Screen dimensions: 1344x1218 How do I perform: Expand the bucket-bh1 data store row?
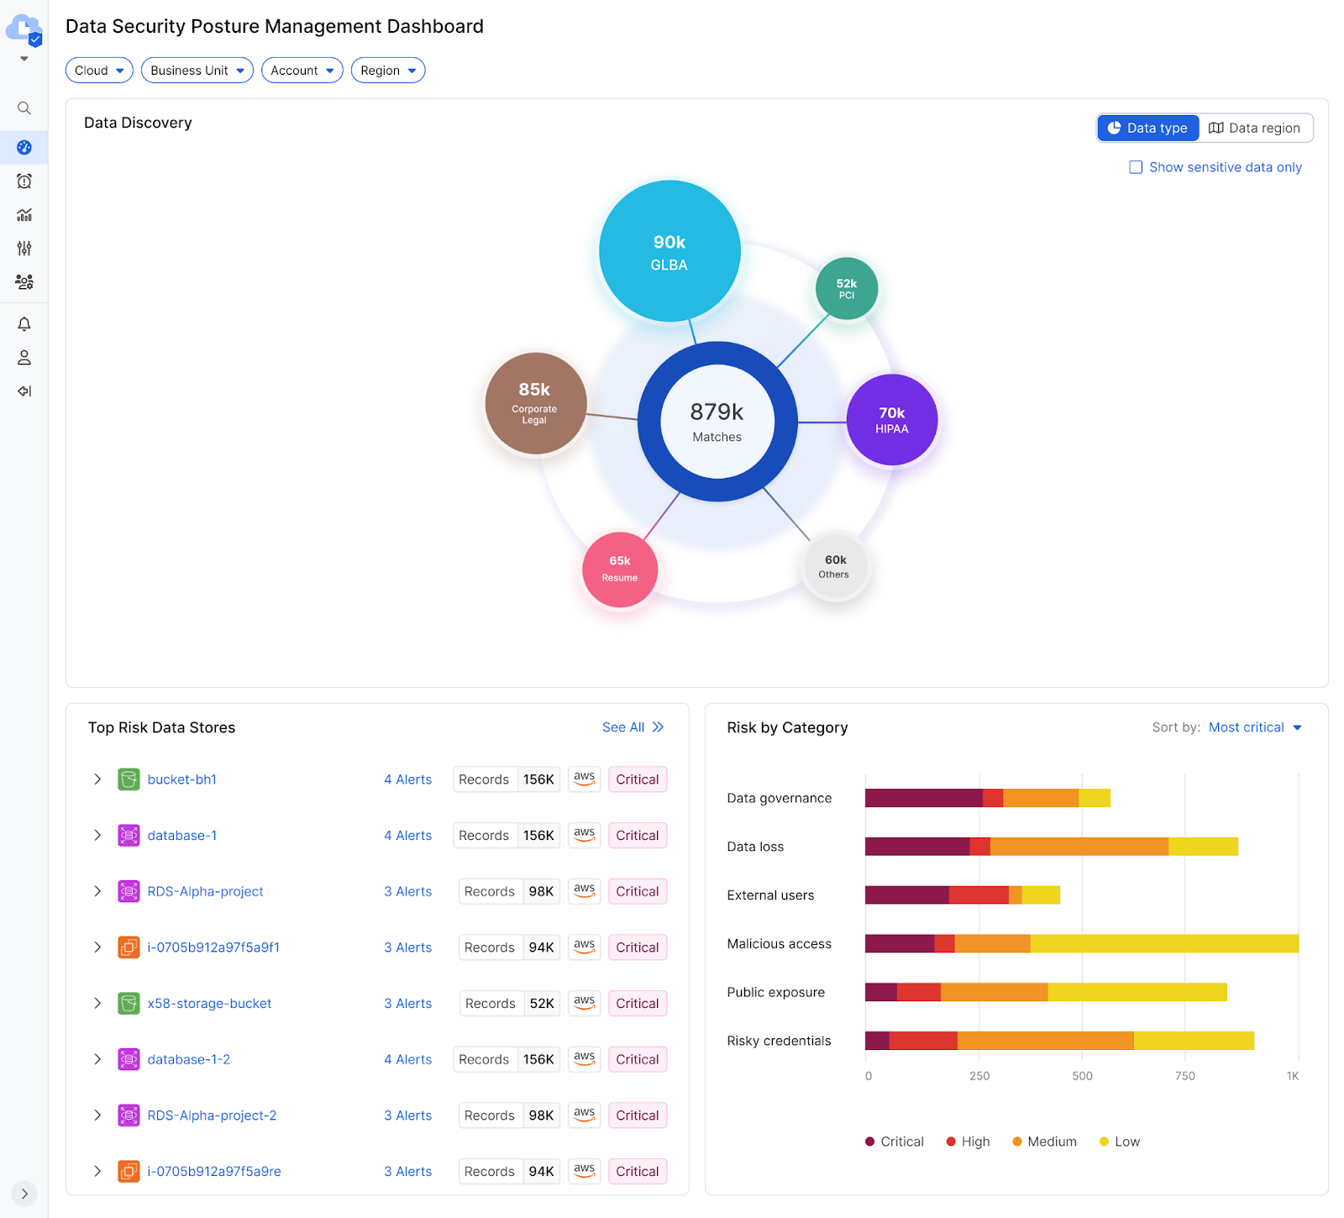pyautogui.click(x=97, y=780)
